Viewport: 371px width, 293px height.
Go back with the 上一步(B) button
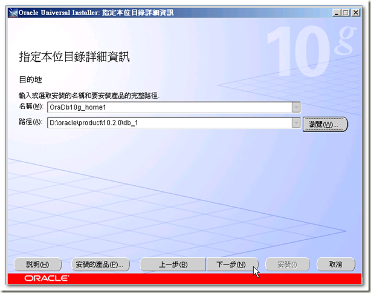pos(173,265)
